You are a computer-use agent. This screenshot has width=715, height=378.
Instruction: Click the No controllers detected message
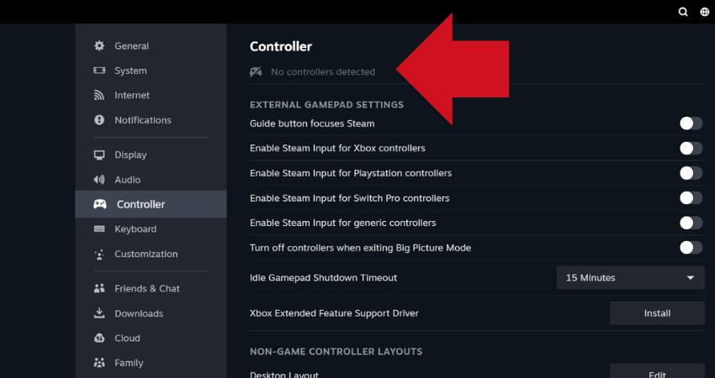point(323,71)
